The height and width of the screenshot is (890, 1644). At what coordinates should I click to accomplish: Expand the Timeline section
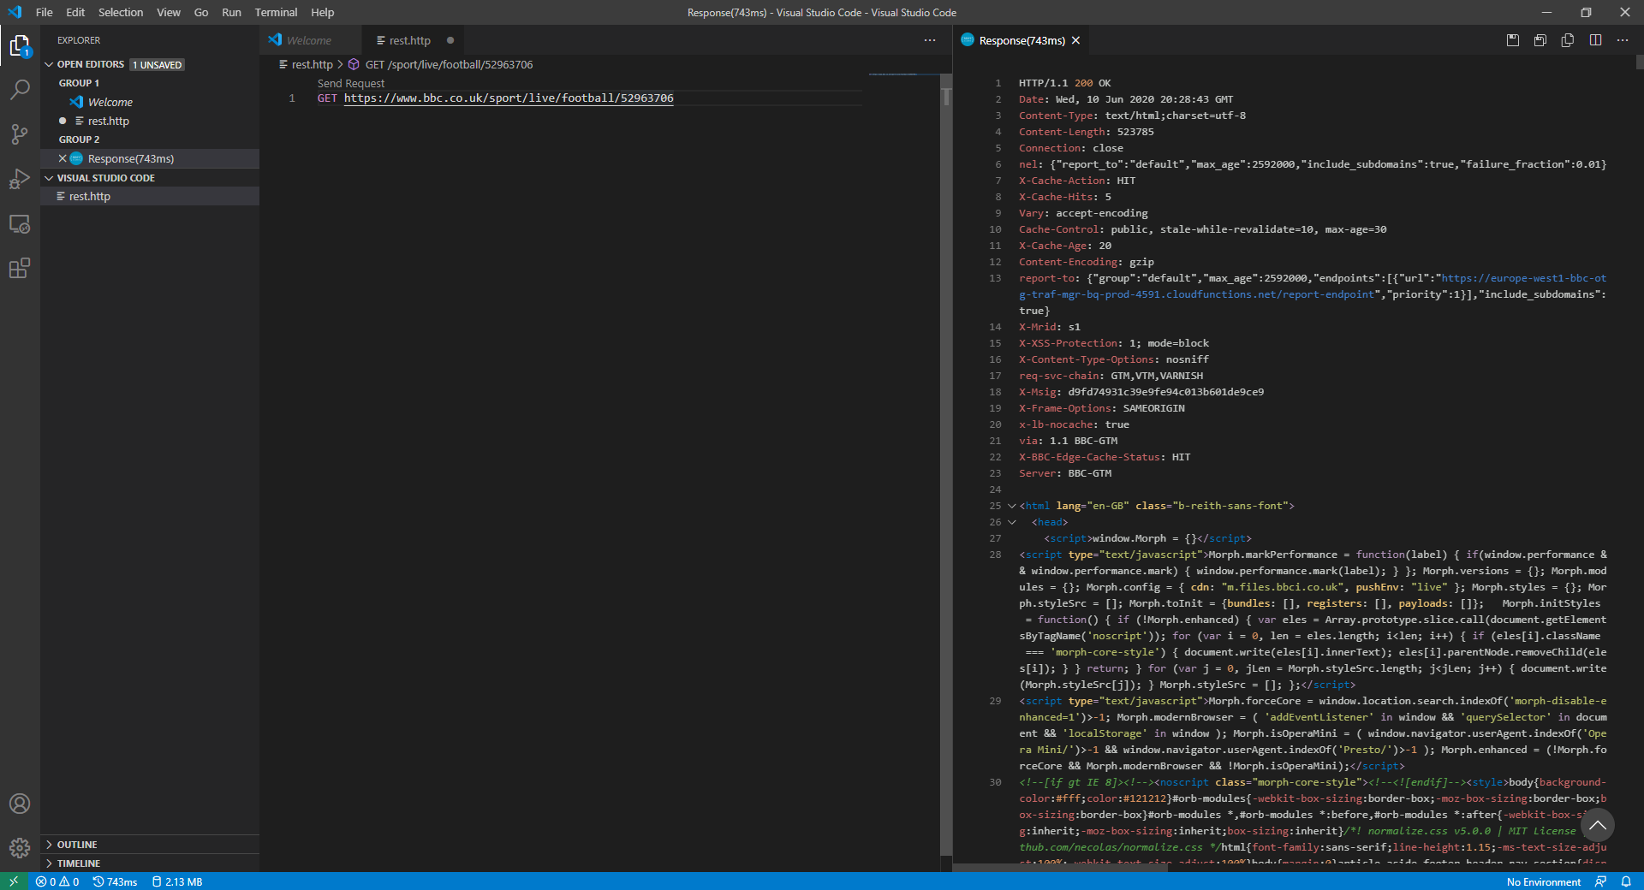(50, 863)
